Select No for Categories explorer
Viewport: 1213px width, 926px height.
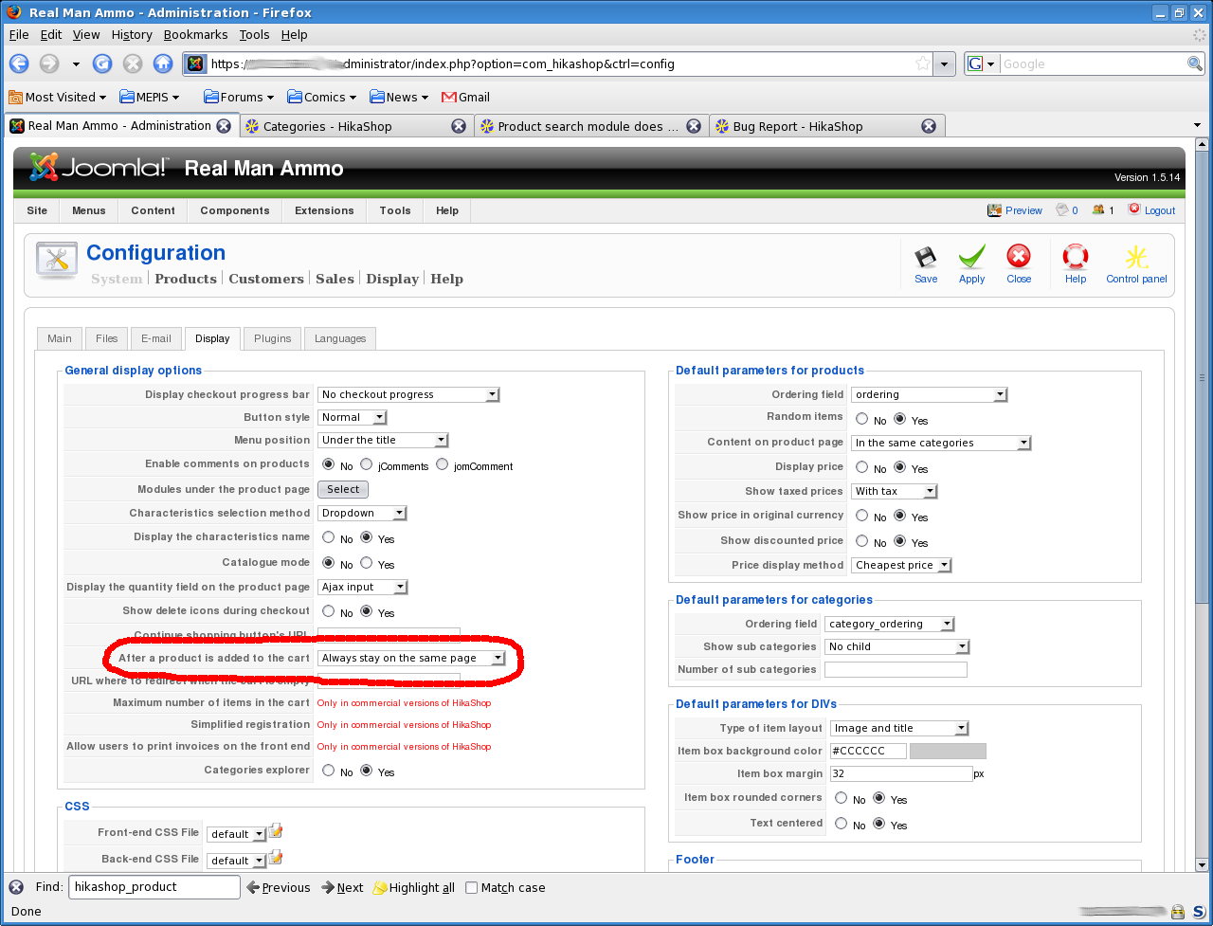(x=329, y=771)
